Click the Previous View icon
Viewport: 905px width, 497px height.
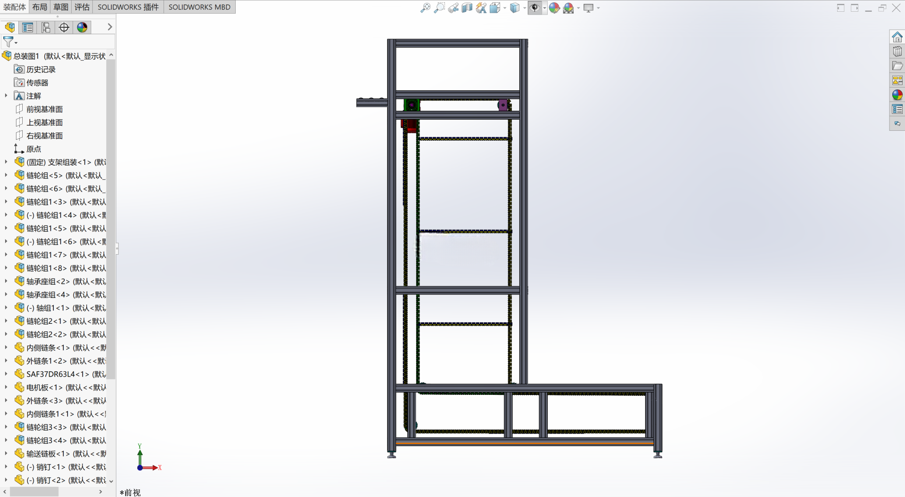(453, 8)
